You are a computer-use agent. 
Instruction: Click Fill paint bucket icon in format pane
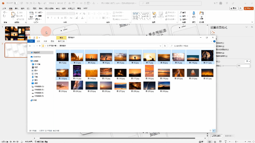click(x=213, y=33)
